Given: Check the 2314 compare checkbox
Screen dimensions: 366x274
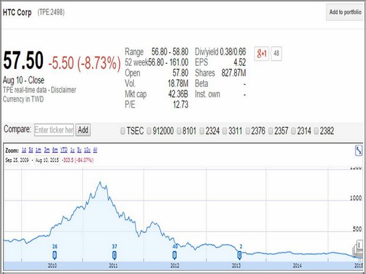Looking at the screenshot, I should tap(293, 131).
